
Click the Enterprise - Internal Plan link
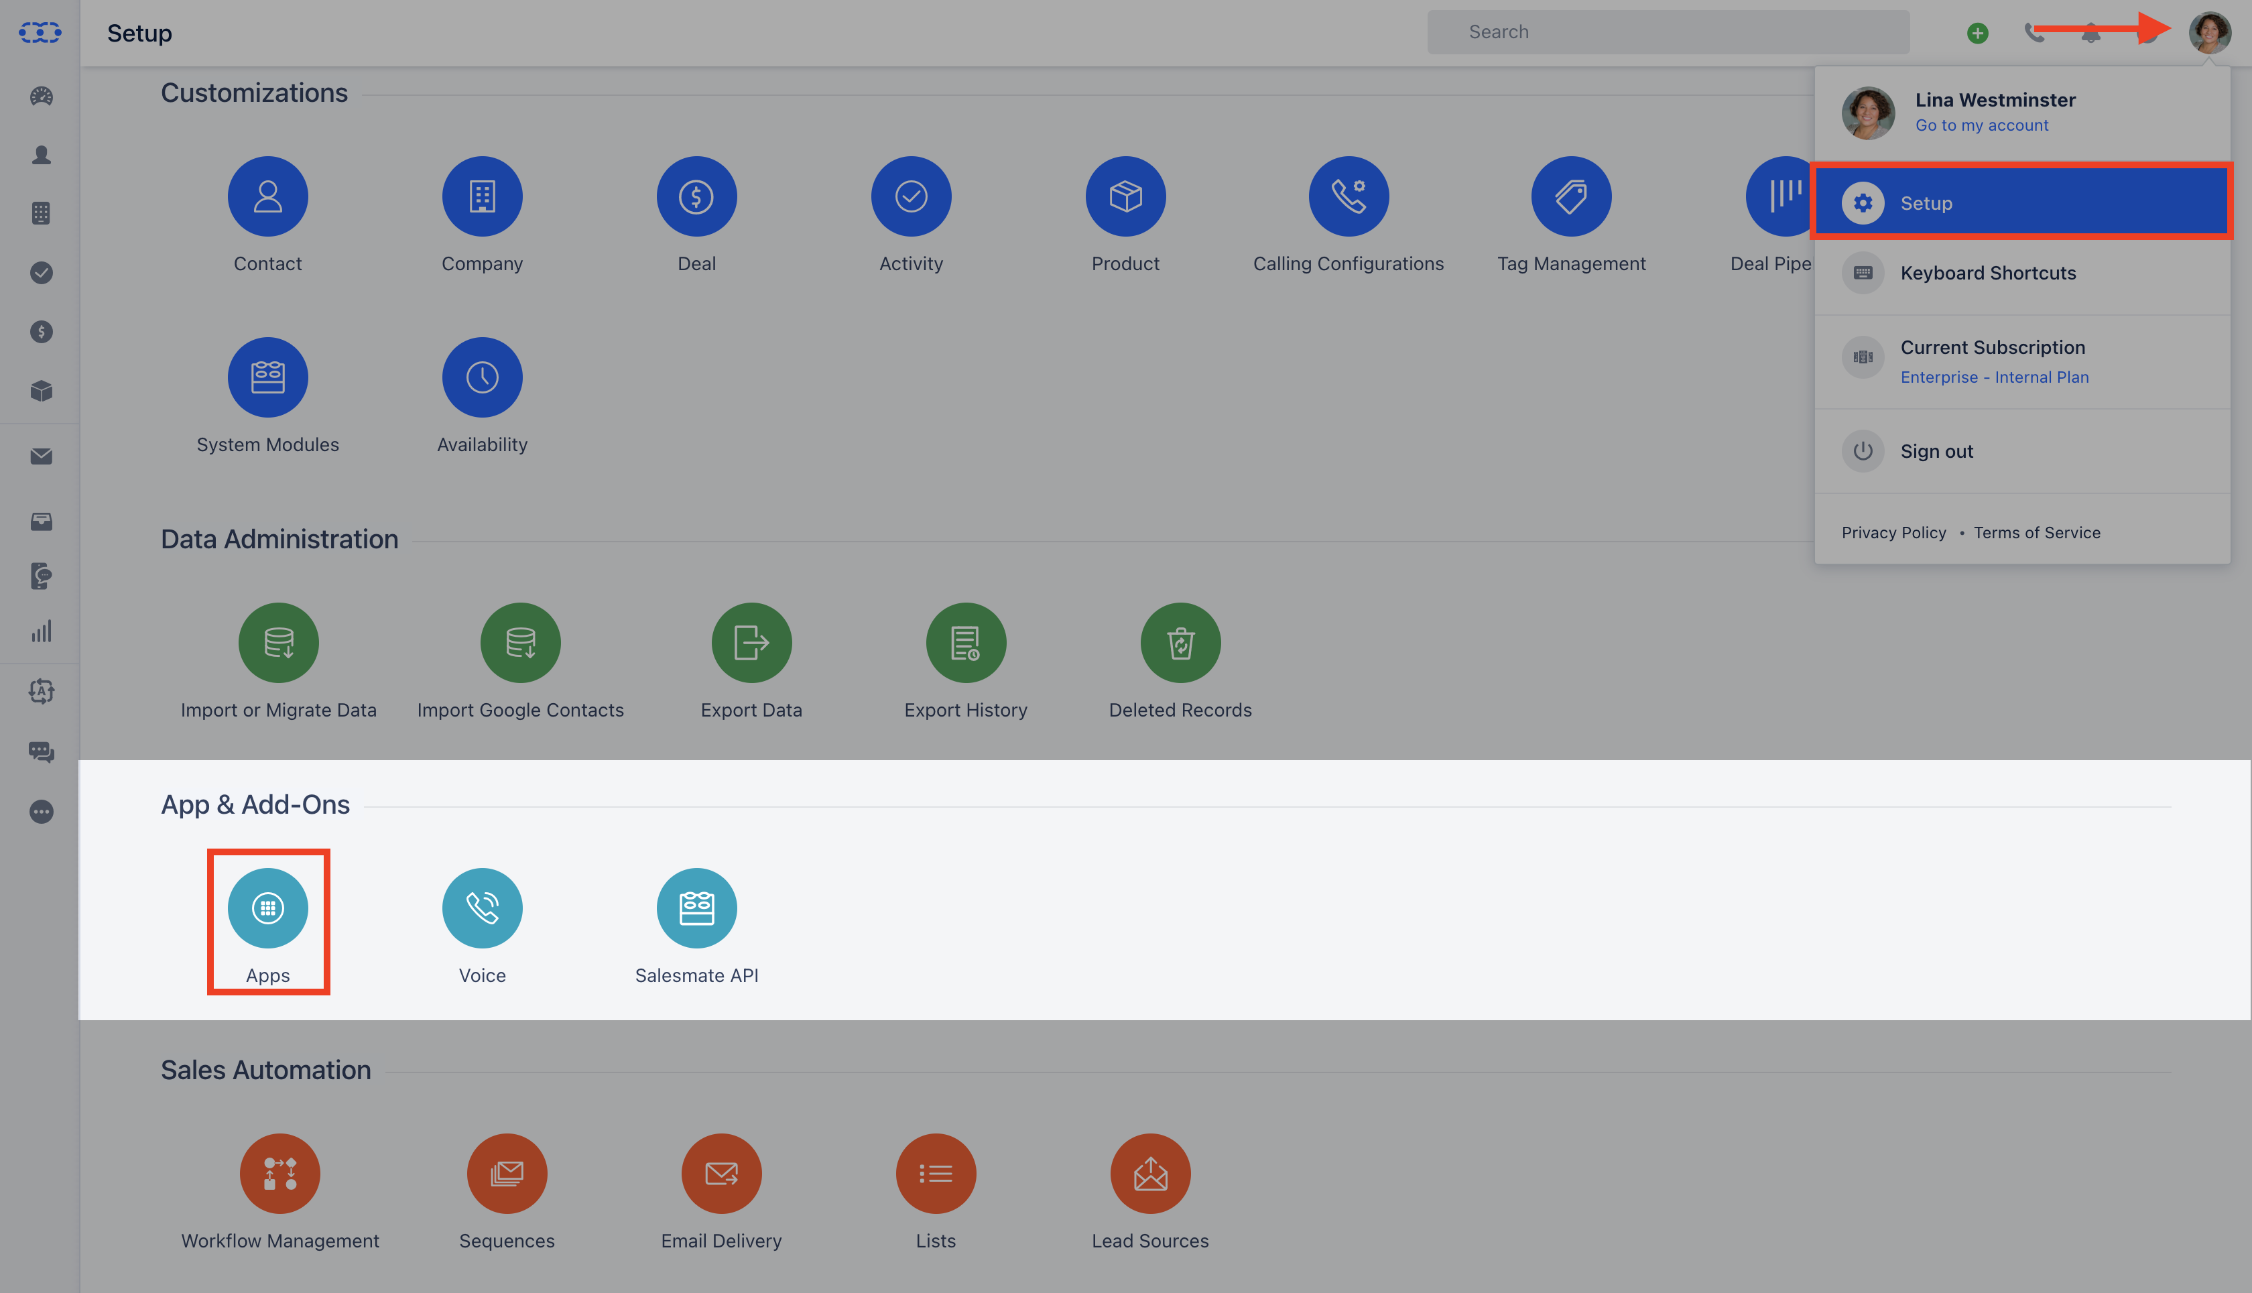(1993, 377)
